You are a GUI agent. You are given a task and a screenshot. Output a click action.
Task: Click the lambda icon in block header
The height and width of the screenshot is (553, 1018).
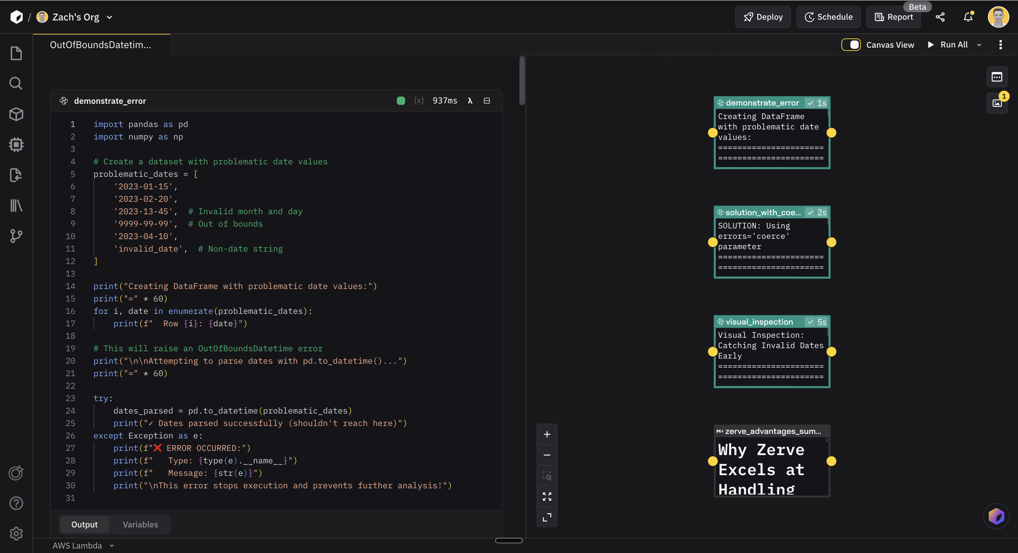[x=470, y=101]
